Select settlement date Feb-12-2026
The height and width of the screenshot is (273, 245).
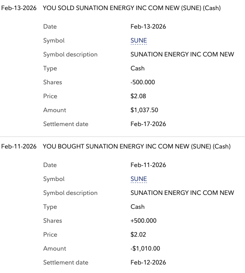click(148, 263)
